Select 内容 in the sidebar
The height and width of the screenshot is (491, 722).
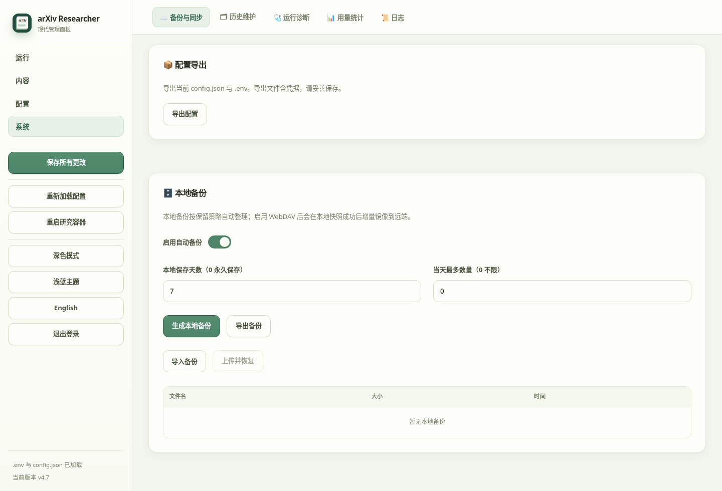point(66,81)
